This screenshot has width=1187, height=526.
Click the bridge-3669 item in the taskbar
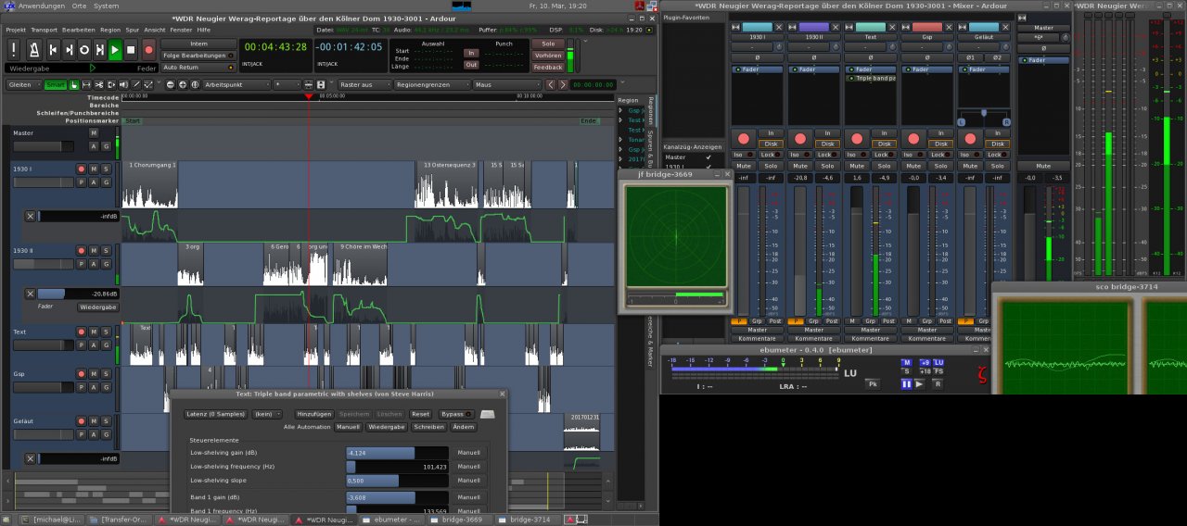462,520
